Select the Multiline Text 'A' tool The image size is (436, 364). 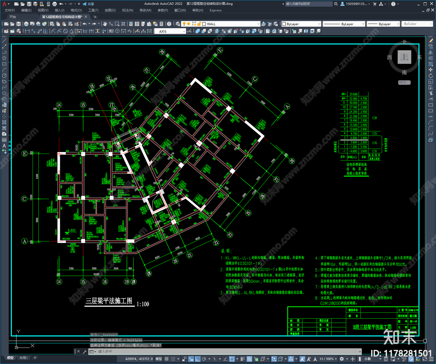pyautogui.click(x=4, y=146)
